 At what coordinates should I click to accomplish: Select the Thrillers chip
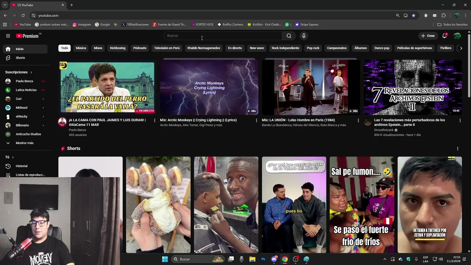[x=446, y=48]
